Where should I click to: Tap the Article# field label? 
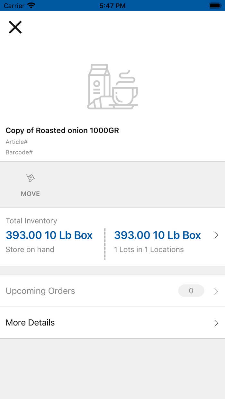(x=17, y=142)
